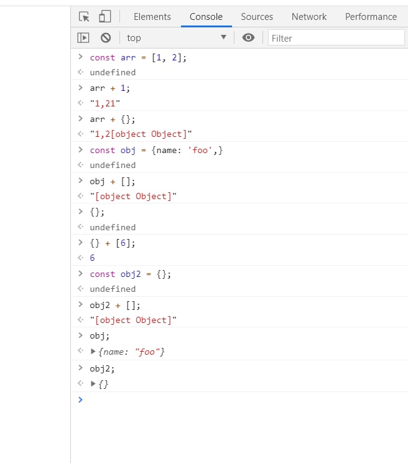Click the empty console prompt line
This screenshot has height=463, width=408.
click(239, 400)
